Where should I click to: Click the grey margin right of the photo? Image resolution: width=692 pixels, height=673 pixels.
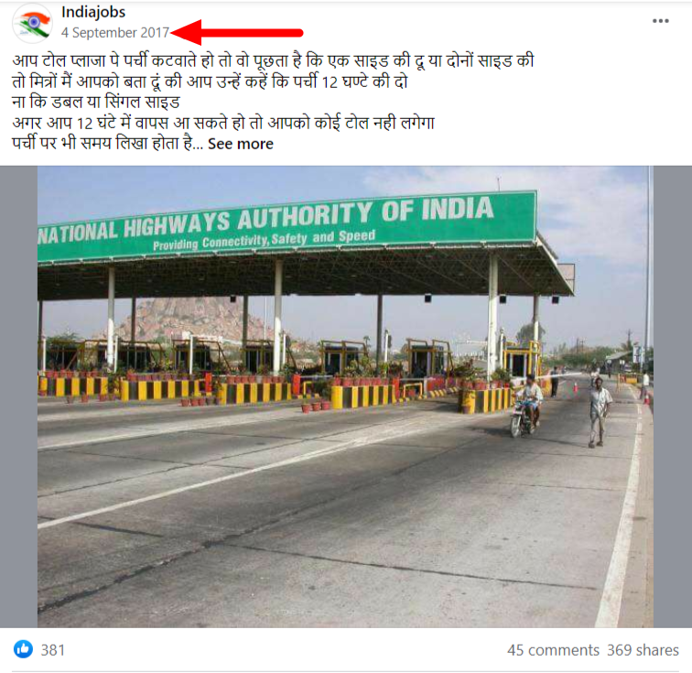pyautogui.click(x=673, y=396)
